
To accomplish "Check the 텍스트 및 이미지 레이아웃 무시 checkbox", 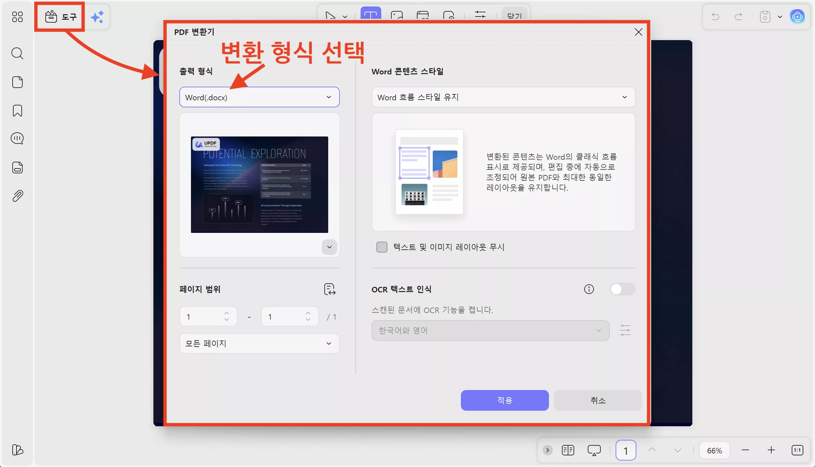I will click(382, 247).
